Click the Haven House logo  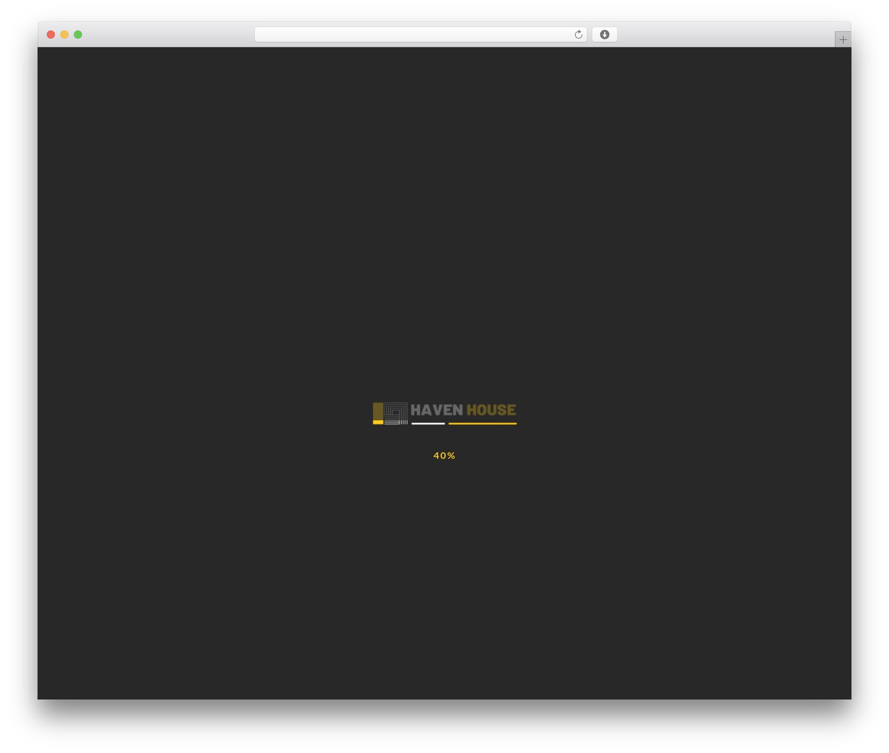pos(444,413)
